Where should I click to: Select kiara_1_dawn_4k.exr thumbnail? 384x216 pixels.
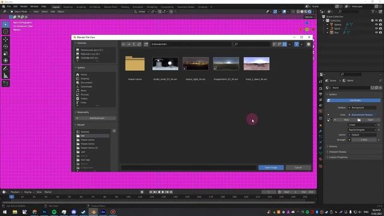[x=256, y=64]
